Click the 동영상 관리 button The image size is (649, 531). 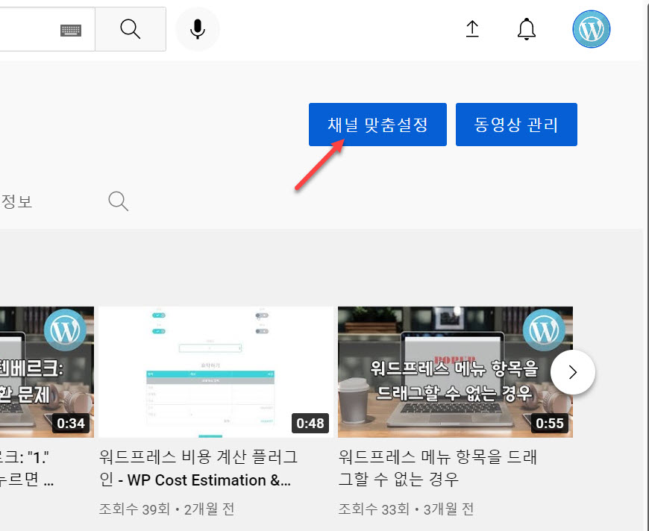pyautogui.click(x=515, y=124)
